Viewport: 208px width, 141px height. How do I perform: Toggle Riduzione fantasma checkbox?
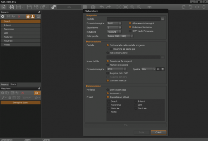tap(130, 27)
